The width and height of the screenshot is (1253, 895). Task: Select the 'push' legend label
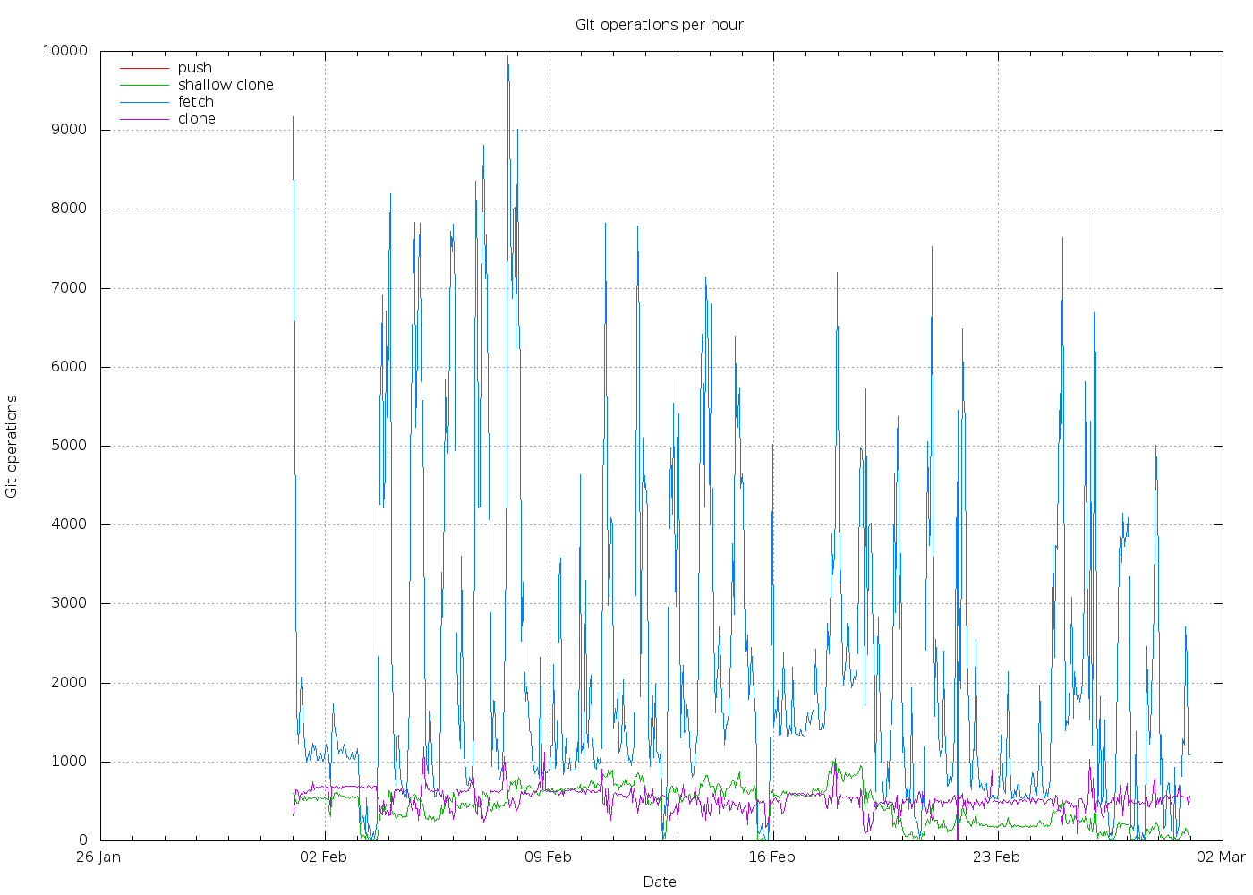tap(194, 68)
